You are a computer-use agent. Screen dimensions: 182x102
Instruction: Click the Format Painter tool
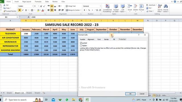[10, 11]
